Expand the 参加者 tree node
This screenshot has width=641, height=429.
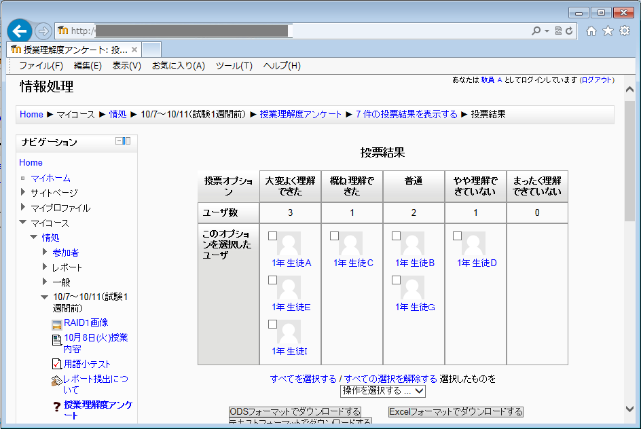45,252
